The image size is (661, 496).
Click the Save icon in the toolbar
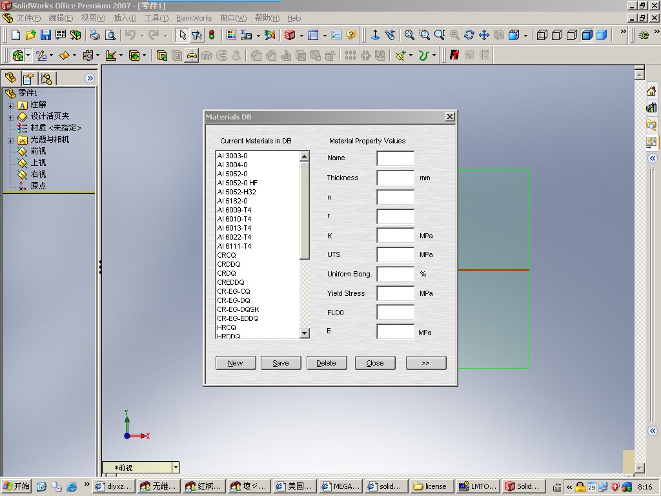pyautogui.click(x=45, y=35)
